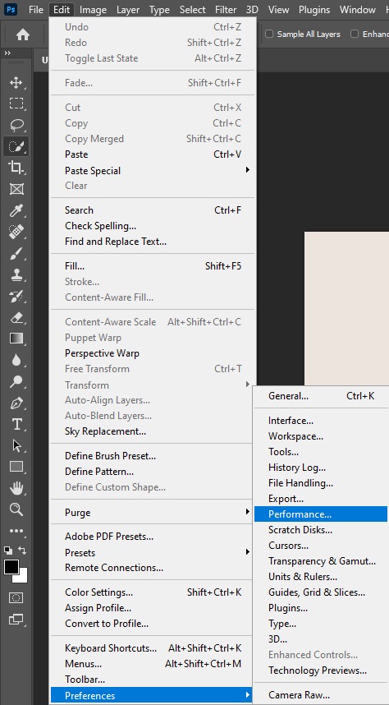Open the Edit Toolbar three-dots icon
This screenshot has height=705, width=389.
pyautogui.click(x=16, y=531)
